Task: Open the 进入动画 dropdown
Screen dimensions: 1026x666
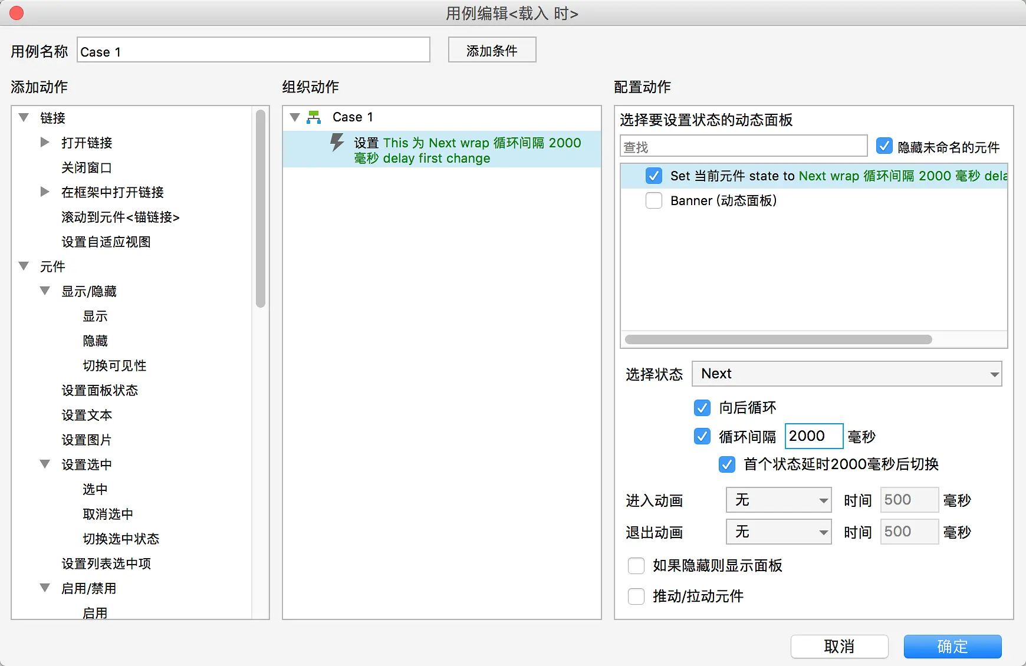Action: [x=778, y=500]
